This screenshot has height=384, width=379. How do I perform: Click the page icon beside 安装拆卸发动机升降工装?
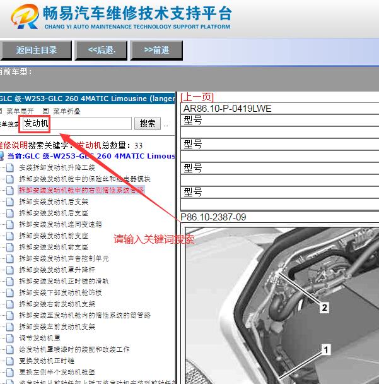tap(10, 168)
